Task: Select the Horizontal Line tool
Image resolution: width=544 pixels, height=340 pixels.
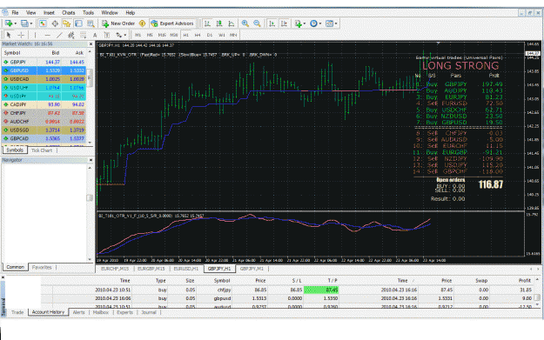Action: [x=48, y=35]
